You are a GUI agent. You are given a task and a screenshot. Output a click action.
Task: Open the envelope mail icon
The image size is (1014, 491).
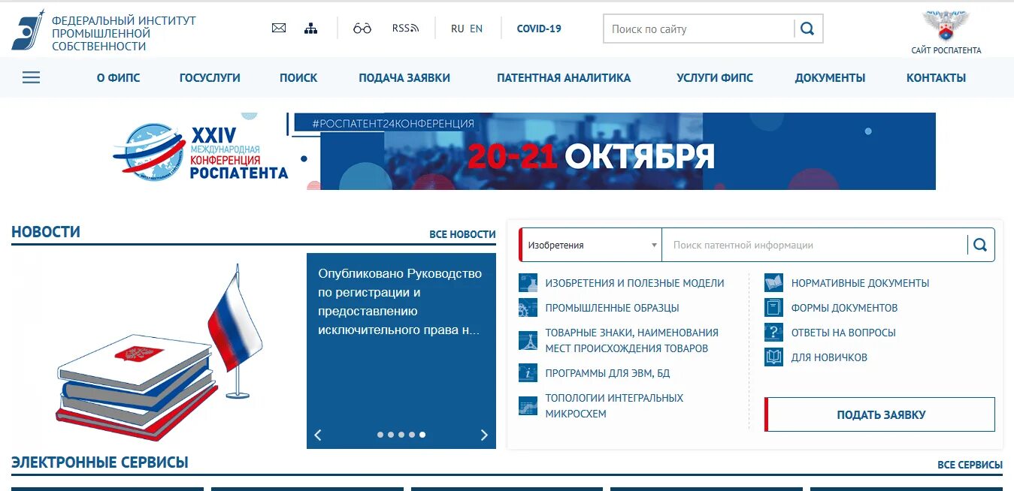point(279,29)
